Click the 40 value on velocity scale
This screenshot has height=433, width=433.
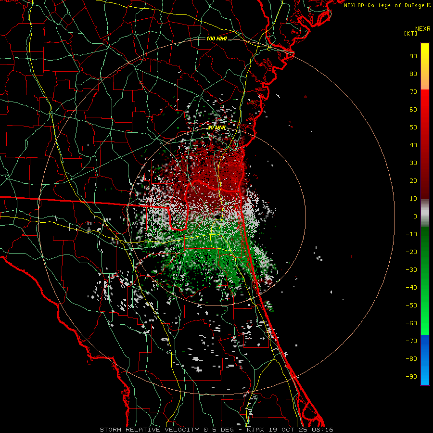pos(413,145)
